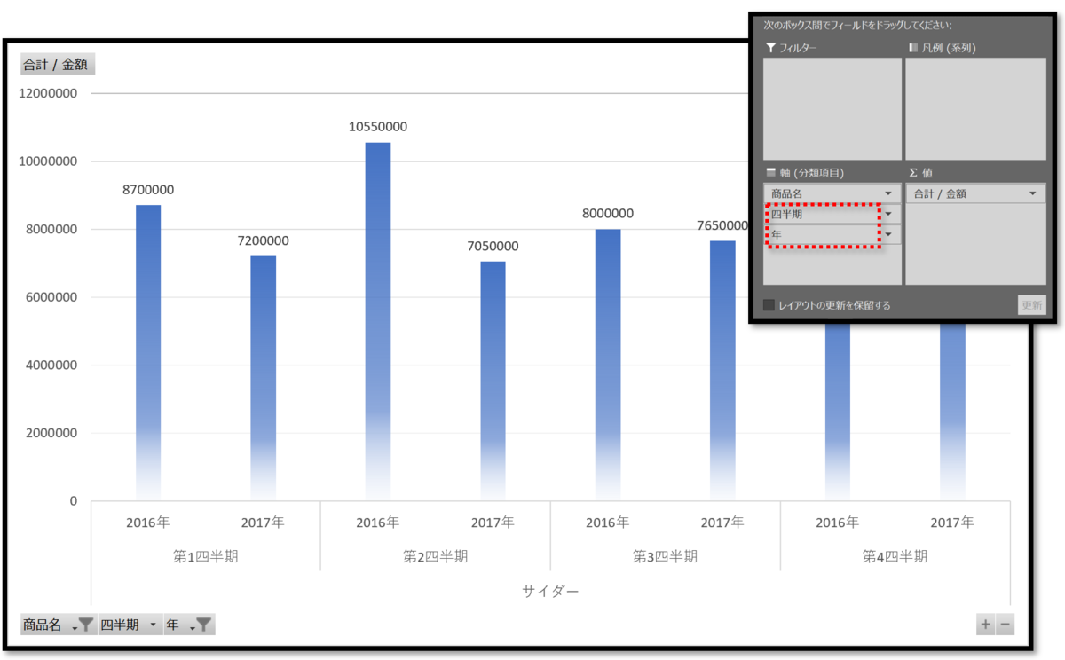Click the 第2四半期 axis label

tap(436, 557)
